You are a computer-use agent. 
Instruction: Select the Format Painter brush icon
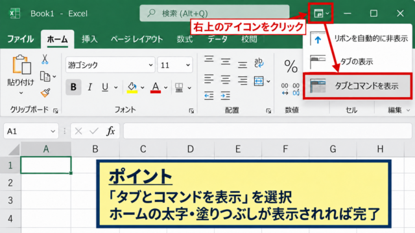click(45, 93)
